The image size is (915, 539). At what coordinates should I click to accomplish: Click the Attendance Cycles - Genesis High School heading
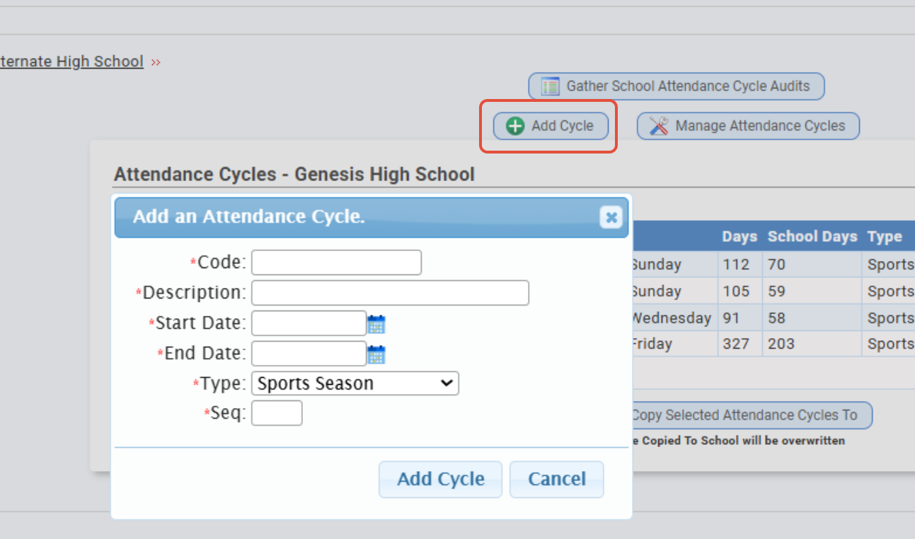[294, 174]
